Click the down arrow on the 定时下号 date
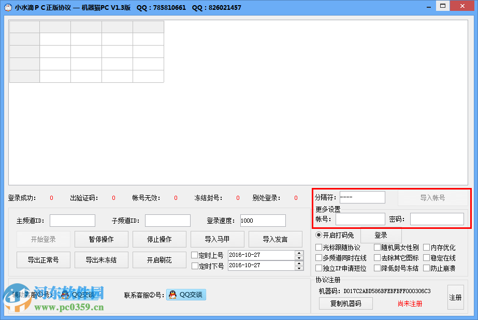Image resolution: width=478 pixels, height=320 pixels. coord(298,268)
